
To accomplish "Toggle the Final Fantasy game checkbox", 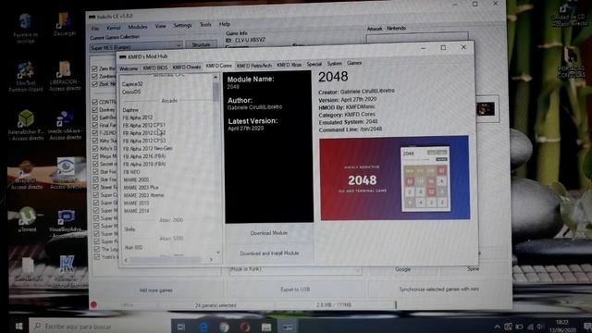I will point(94,125).
